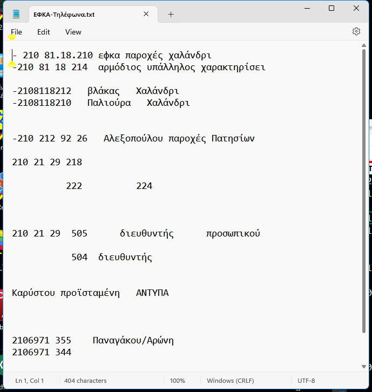Click the word ΑΝΤΥΠΑ
Screen dimensions: 372x392
coord(152,293)
